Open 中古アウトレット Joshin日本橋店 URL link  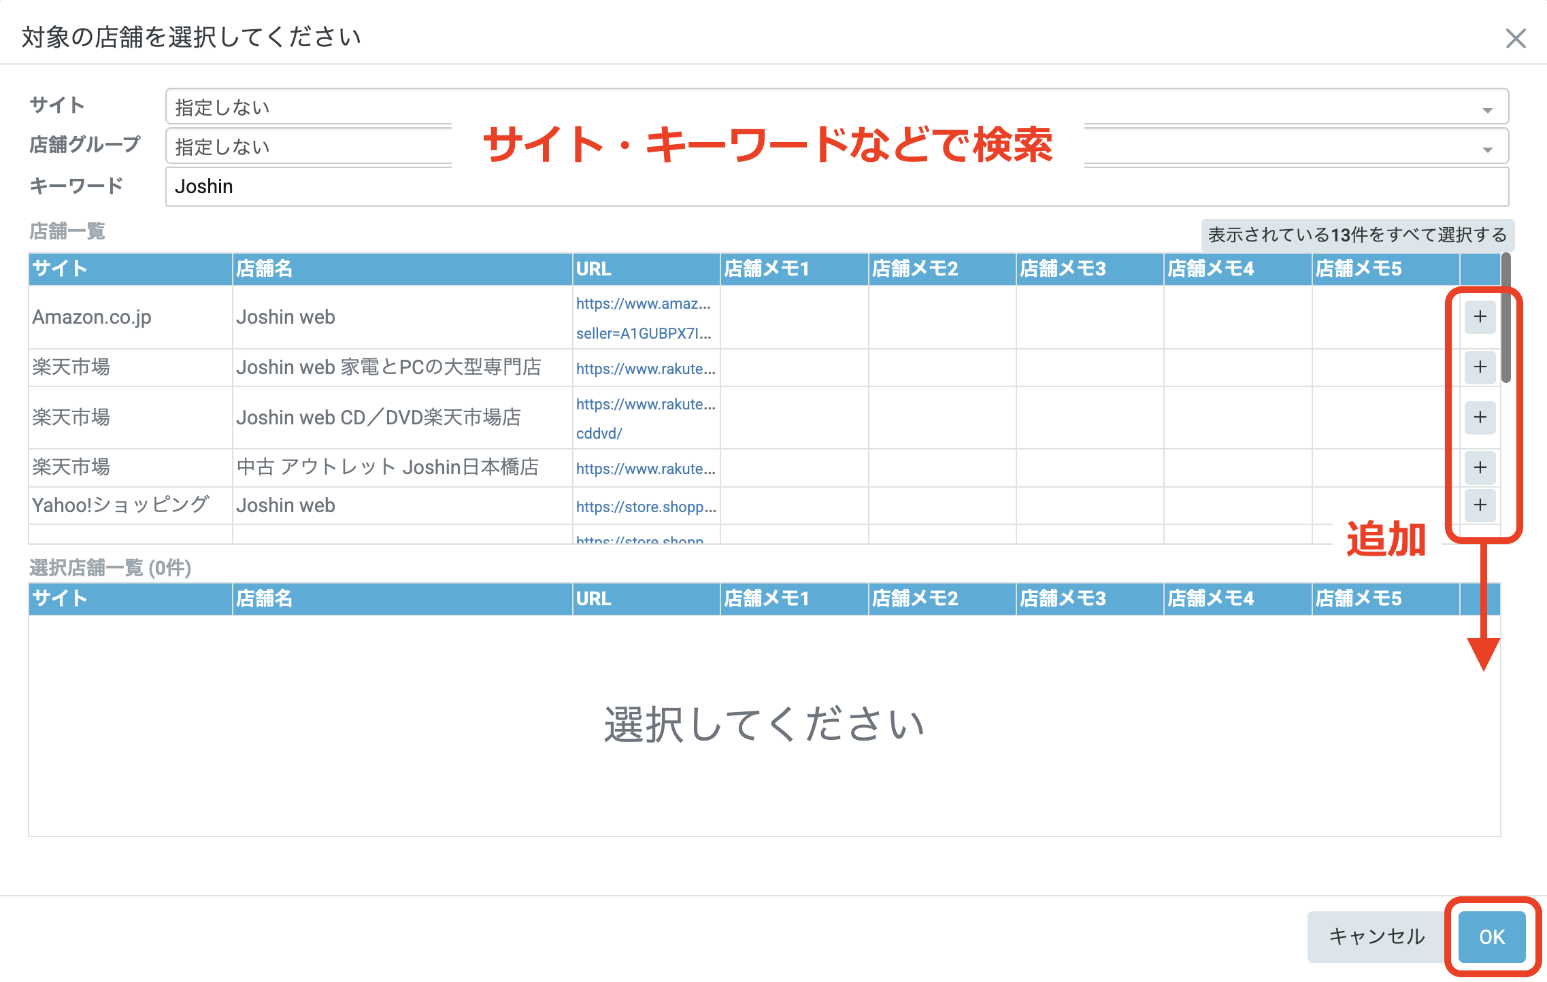(x=645, y=469)
